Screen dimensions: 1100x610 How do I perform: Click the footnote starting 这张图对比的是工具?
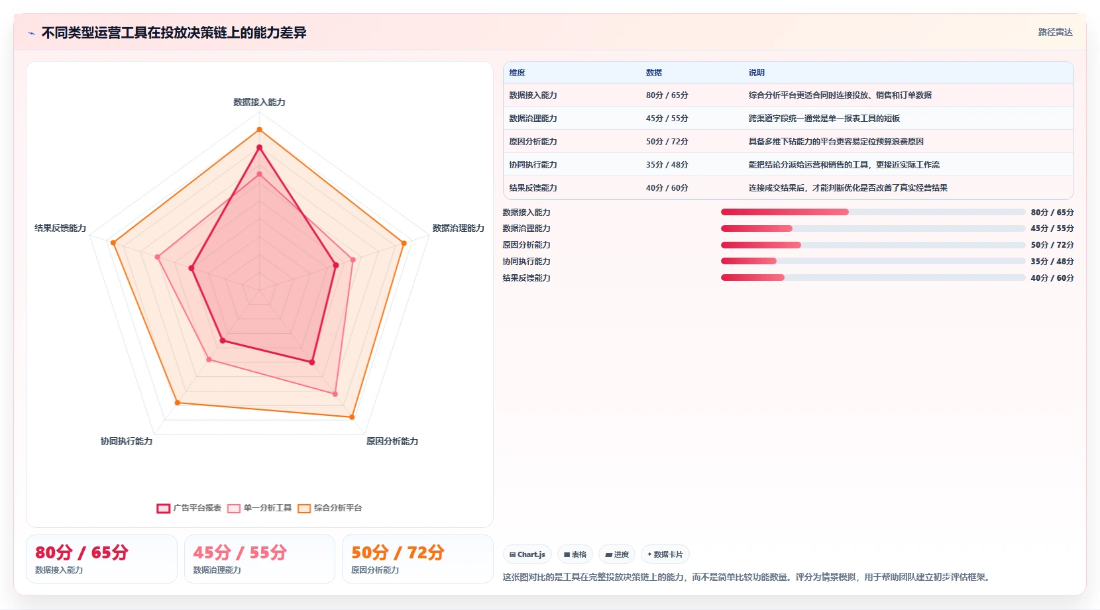pyautogui.click(x=747, y=577)
